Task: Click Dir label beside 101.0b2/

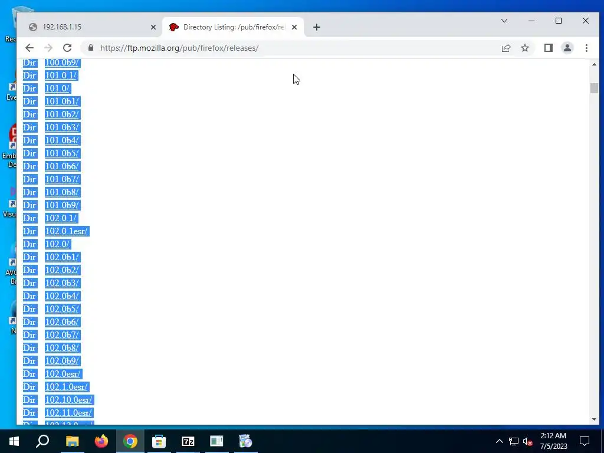Action: click(x=29, y=114)
